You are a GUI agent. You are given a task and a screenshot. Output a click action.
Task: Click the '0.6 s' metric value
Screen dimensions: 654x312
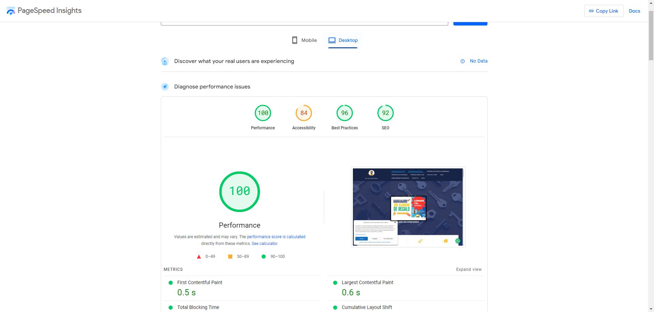351,293
